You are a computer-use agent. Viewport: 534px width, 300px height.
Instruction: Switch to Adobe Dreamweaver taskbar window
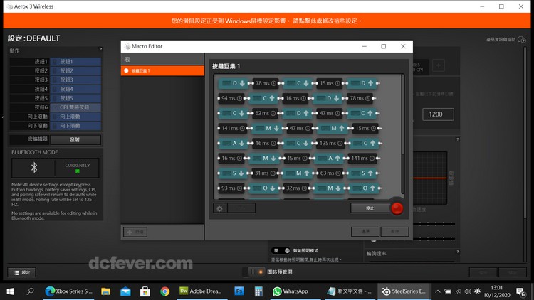pos(201,291)
